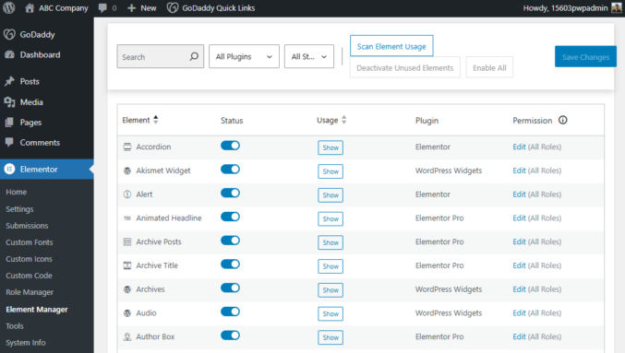625x353 pixels.
Task: Toggle the Archive Title status
Action: pos(231,265)
